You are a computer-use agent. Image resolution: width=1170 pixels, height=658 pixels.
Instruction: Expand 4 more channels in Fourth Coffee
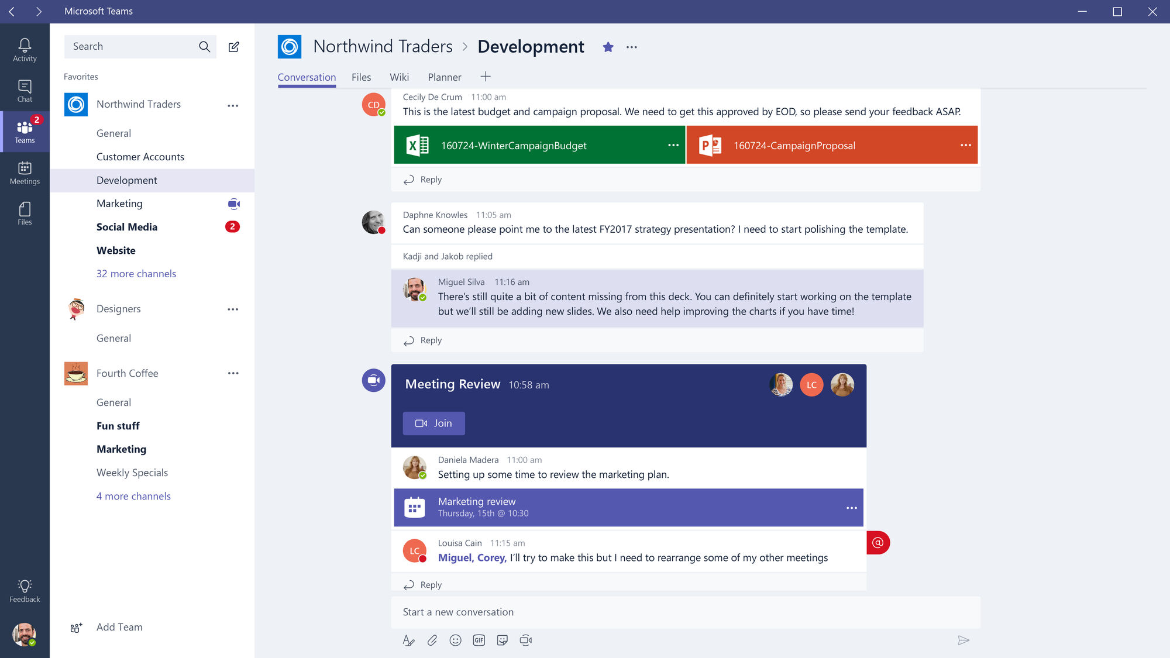pos(133,496)
